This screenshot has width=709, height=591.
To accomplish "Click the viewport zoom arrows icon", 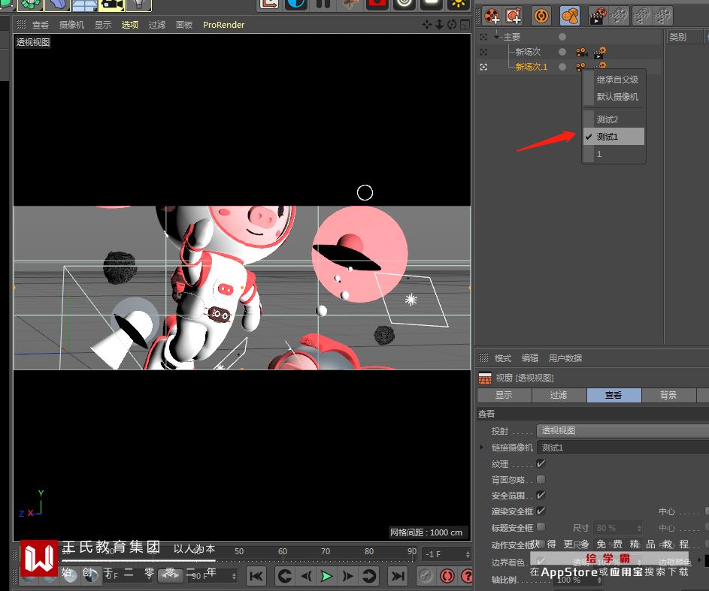I will point(439,24).
